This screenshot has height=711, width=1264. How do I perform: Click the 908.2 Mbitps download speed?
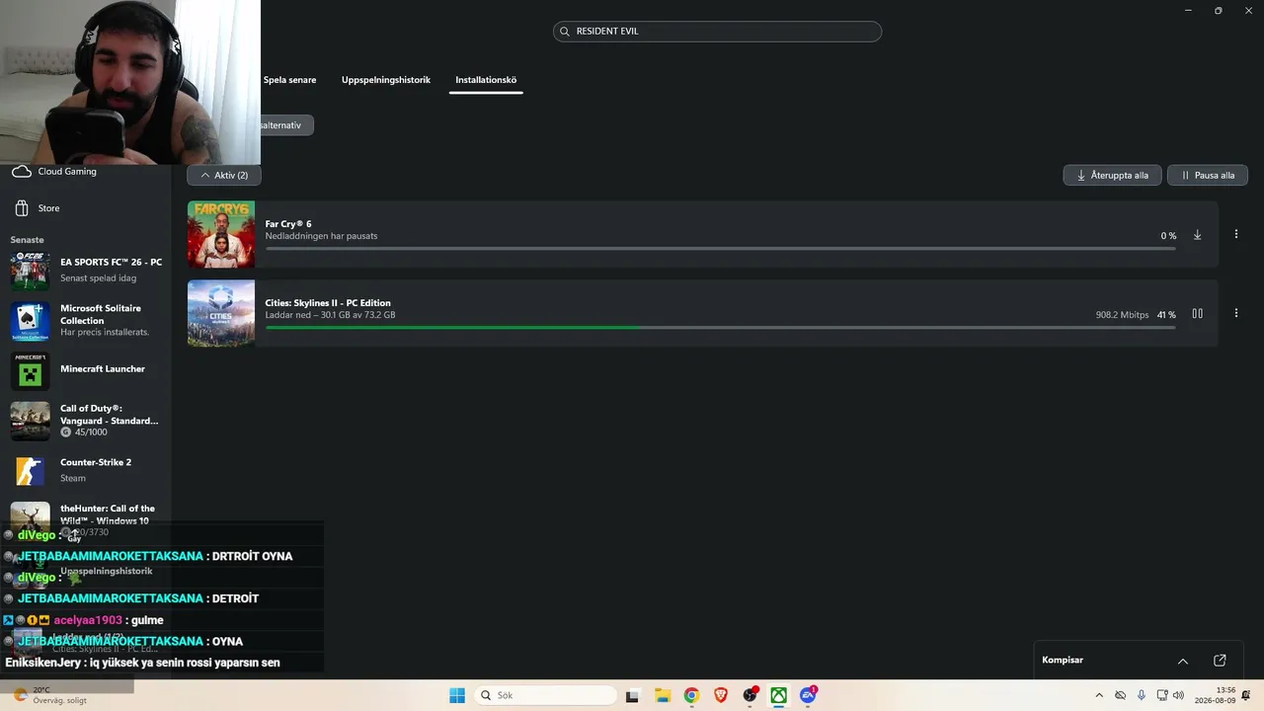[1122, 315]
